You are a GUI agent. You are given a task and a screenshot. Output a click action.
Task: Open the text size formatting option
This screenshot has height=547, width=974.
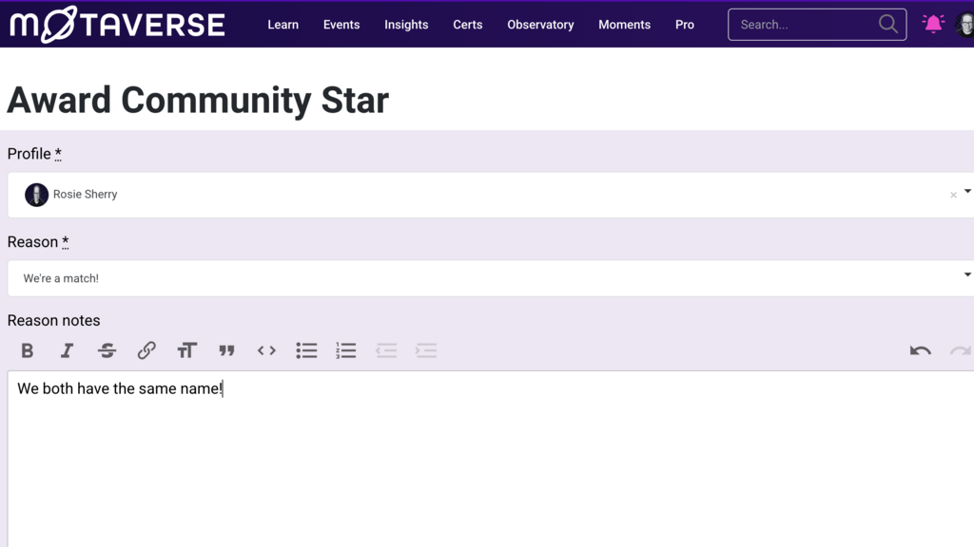(x=186, y=350)
